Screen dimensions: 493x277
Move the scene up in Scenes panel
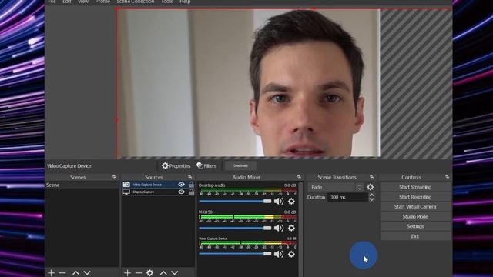click(x=75, y=273)
